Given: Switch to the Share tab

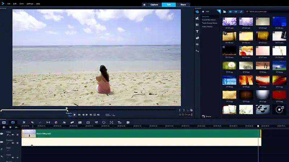Looking at the screenshot, I should [183, 5].
